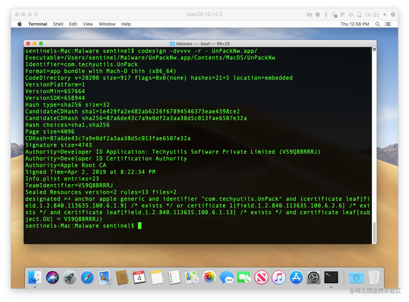
Task: Open the Notes app in Dock
Action: [157, 277]
